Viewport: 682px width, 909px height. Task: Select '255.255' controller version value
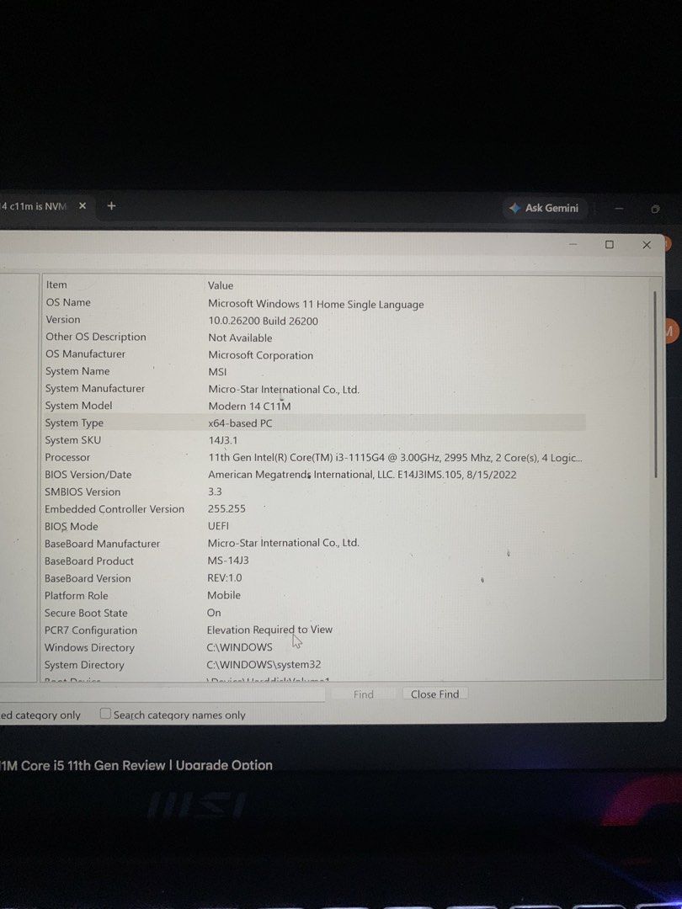(226, 509)
